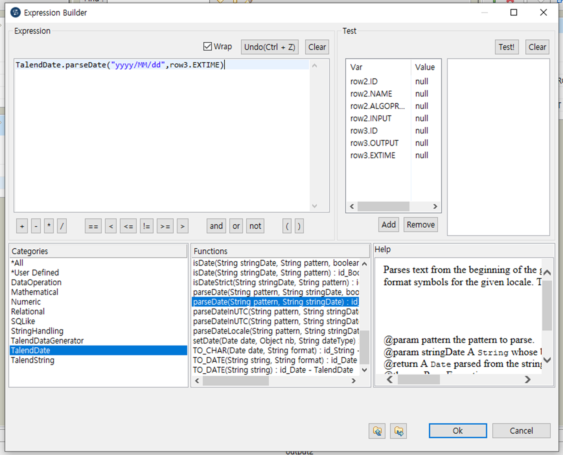
Task: Cancel the Expression Builder dialog
Action: coord(522,431)
